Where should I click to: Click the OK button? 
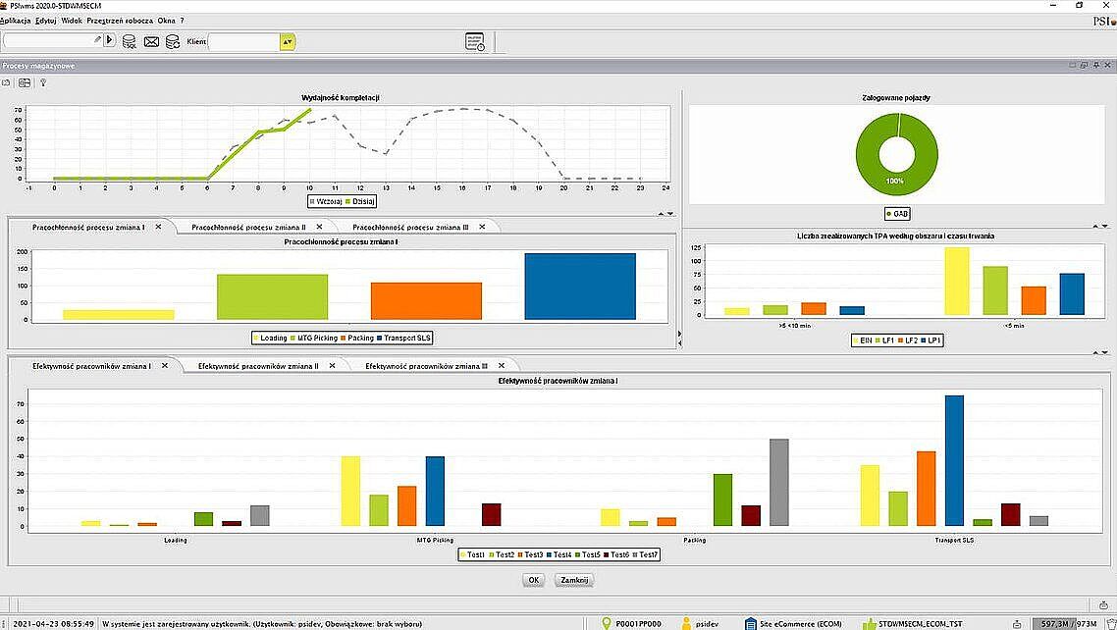[x=534, y=580]
